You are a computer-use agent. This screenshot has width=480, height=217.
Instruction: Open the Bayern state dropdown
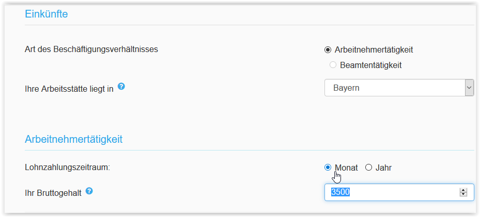point(395,88)
